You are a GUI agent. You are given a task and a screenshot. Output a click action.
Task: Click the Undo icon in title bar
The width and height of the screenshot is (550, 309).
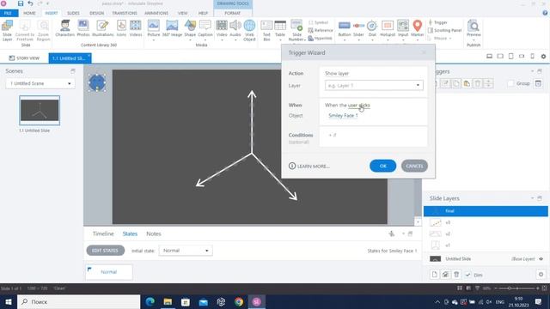[31, 3]
